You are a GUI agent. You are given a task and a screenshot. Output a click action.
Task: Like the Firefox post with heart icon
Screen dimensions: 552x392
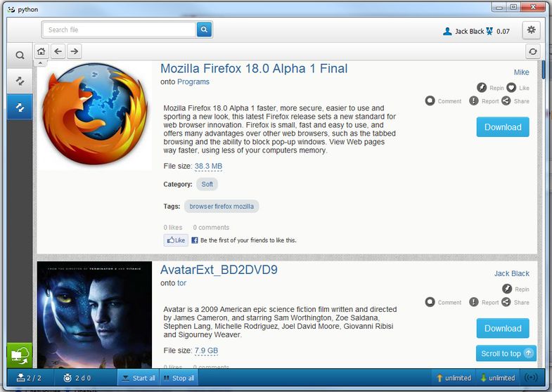518,88
